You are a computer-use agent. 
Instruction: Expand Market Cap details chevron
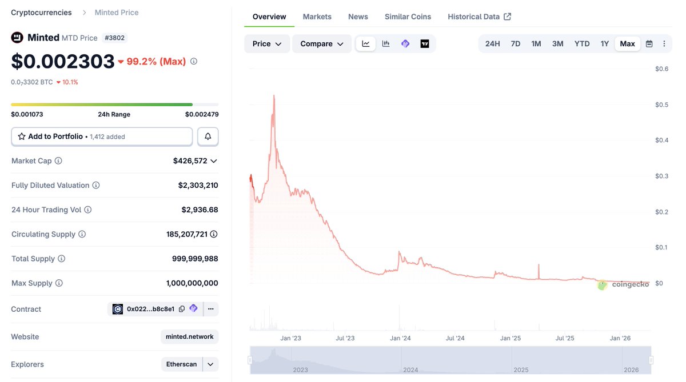pos(214,161)
